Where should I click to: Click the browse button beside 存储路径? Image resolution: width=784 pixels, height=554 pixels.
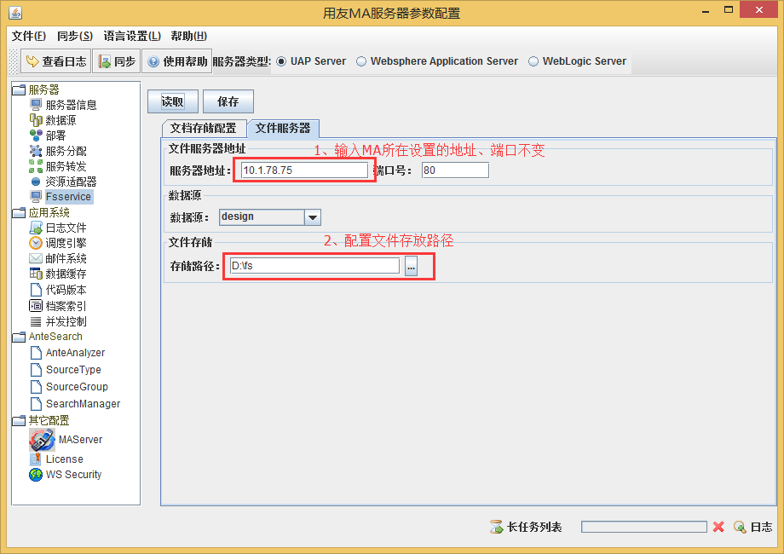[411, 267]
